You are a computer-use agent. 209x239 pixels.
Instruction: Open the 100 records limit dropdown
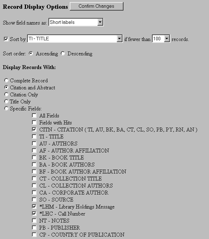pos(161,39)
